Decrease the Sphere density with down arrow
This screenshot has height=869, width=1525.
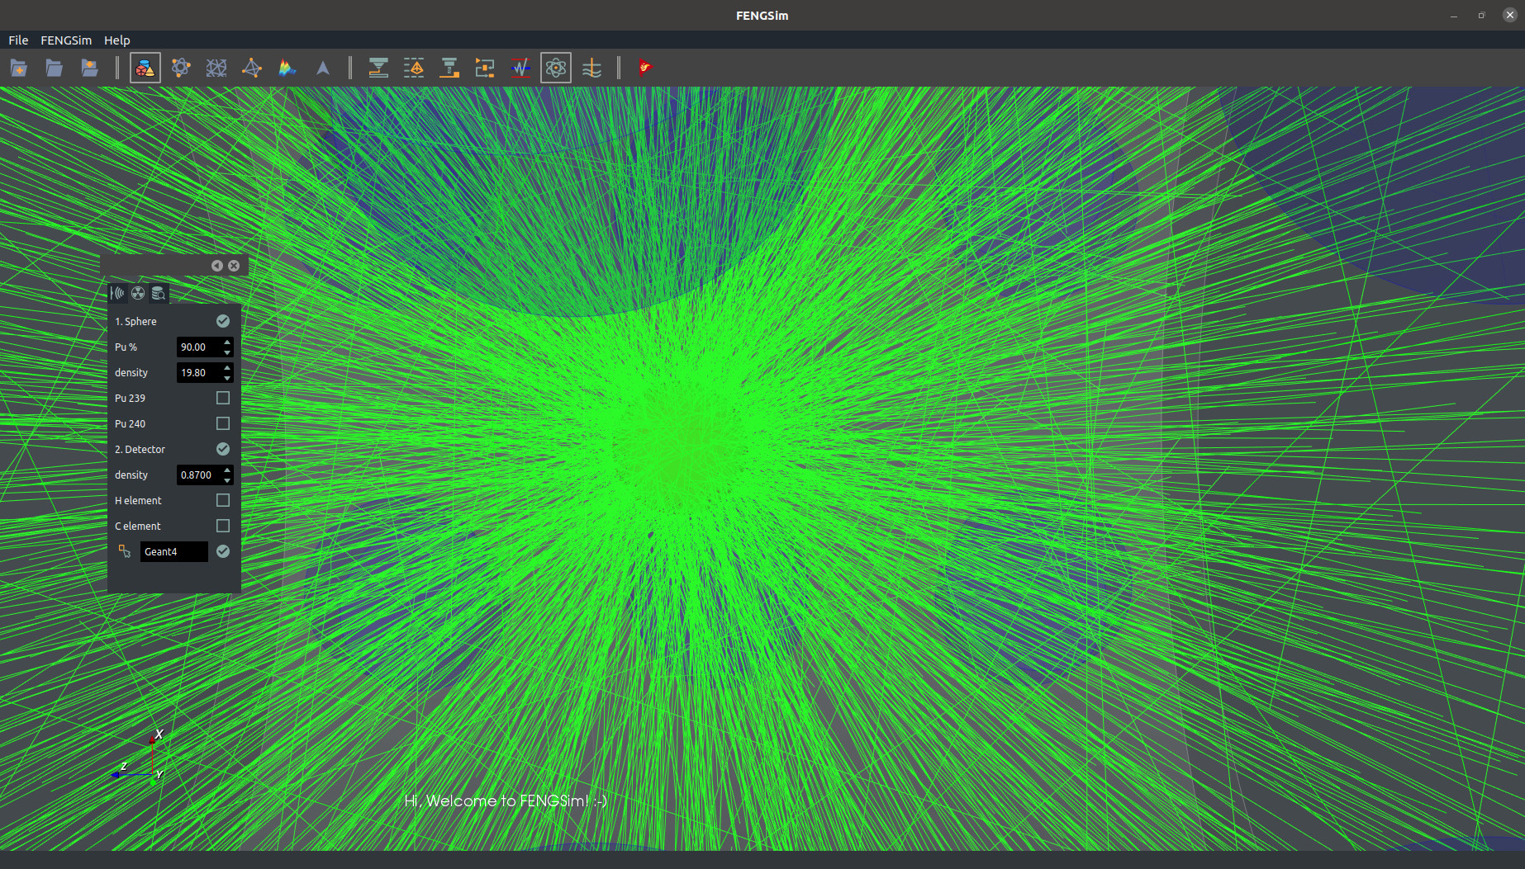(x=227, y=378)
